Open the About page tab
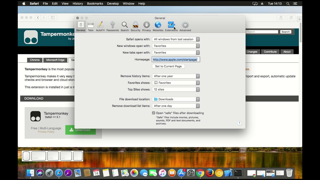Image resolution: width=320 pixels, height=180 pixels. pyautogui.click(x=287, y=52)
